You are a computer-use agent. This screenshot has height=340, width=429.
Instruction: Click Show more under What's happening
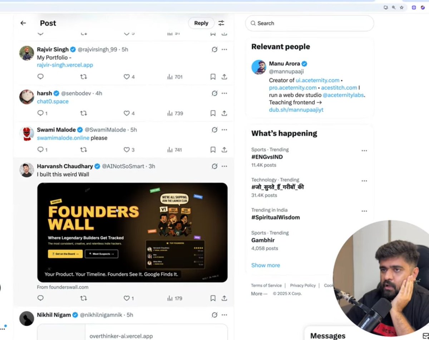pos(266,265)
